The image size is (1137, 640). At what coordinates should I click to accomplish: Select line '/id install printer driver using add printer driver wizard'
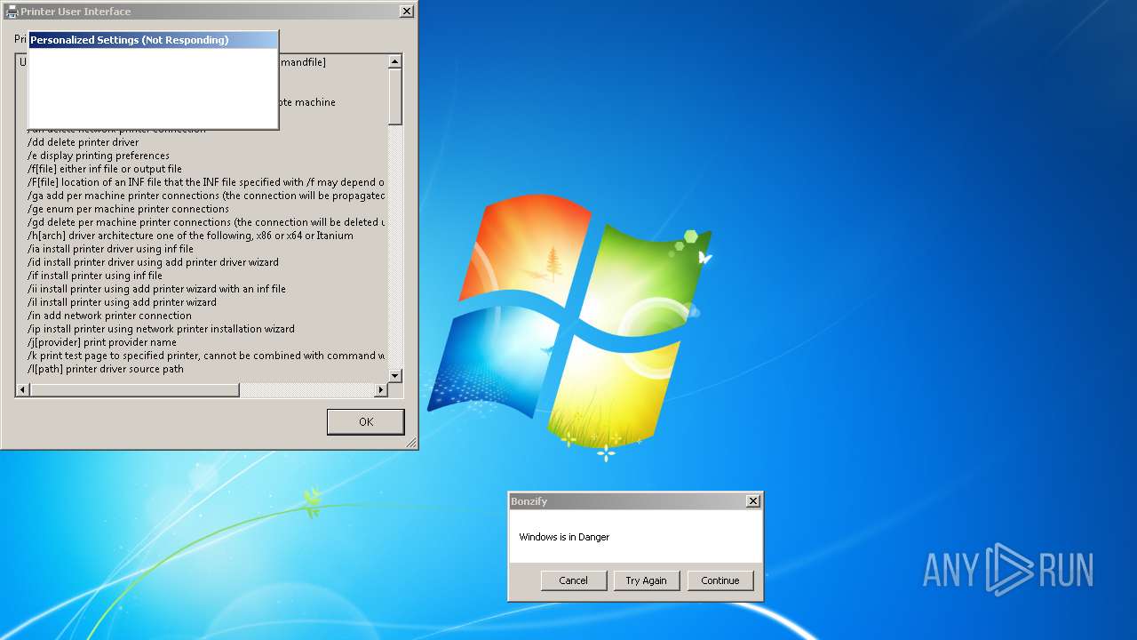tap(153, 262)
